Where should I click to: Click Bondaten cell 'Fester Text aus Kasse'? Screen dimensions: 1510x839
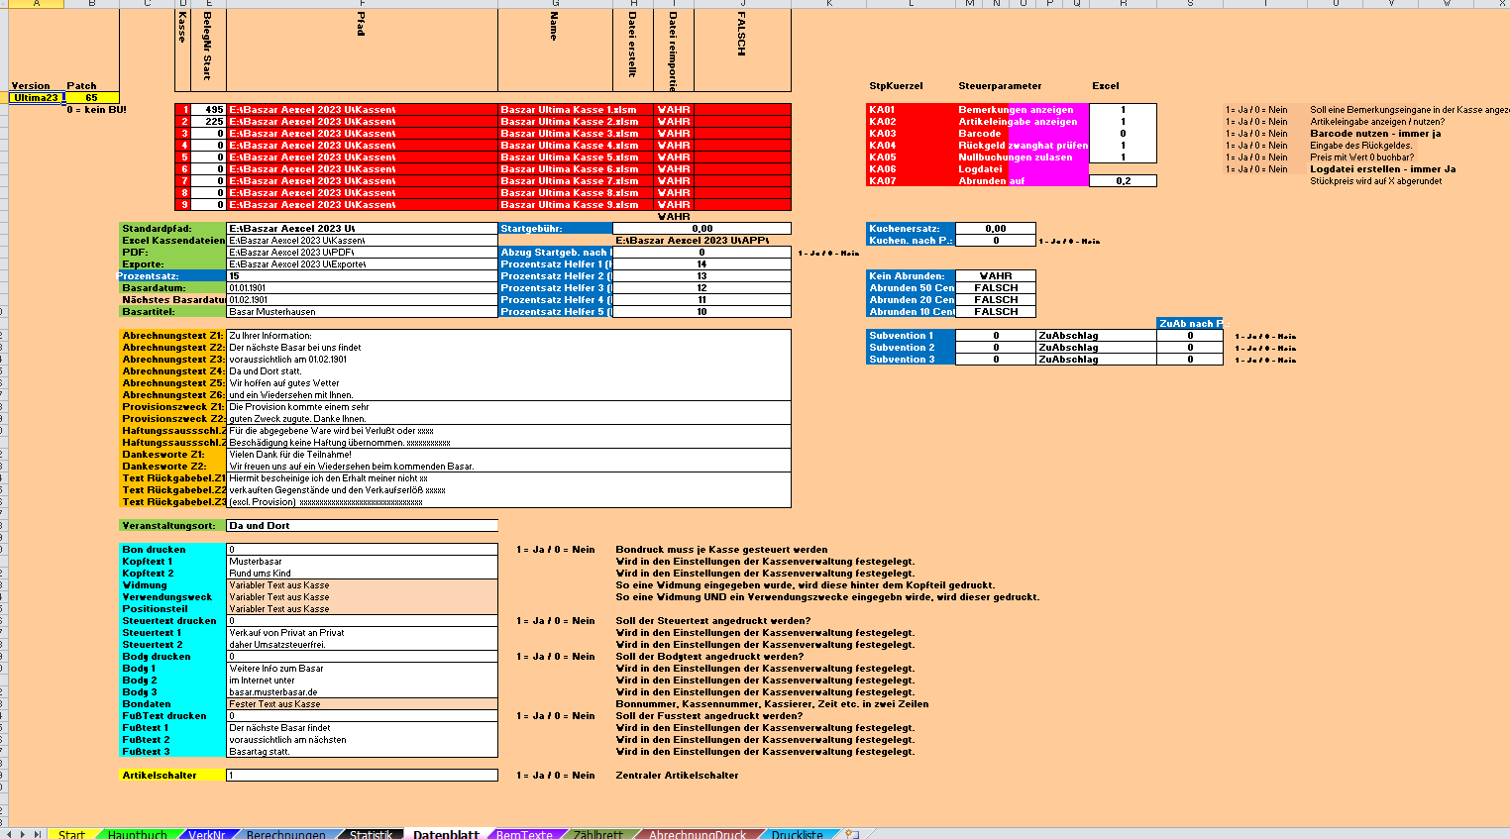tap(362, 704)
